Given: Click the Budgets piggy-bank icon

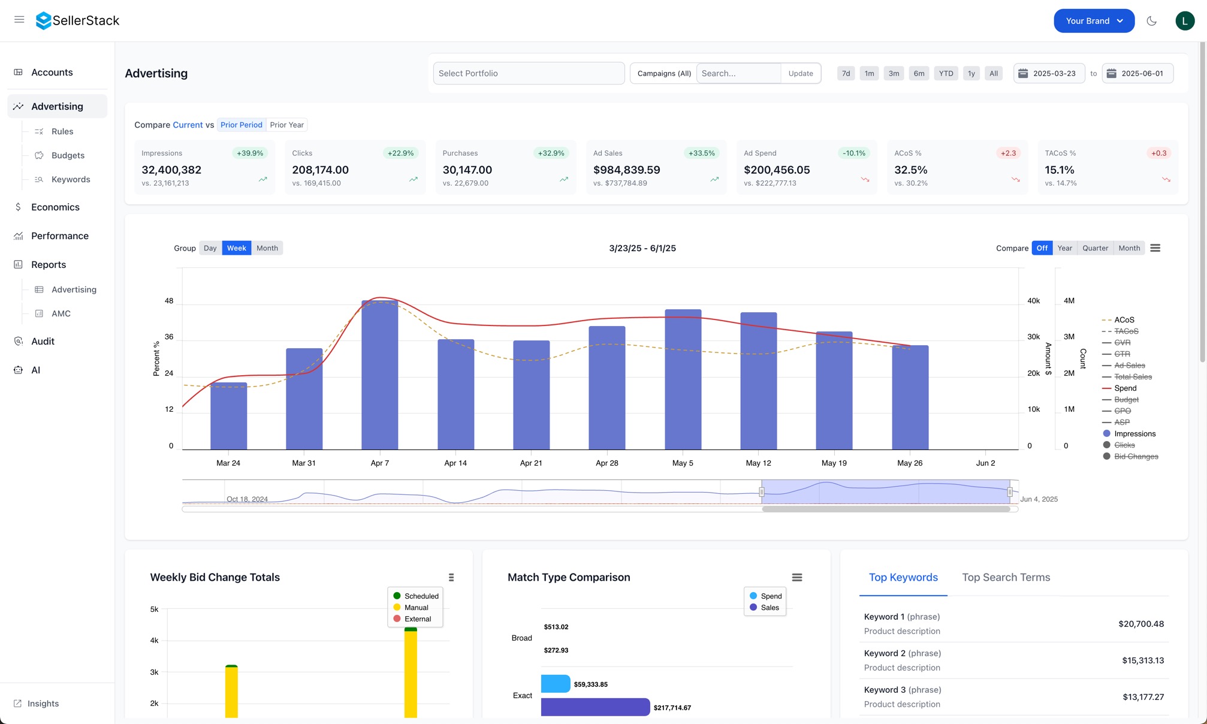Looking at the screenshot, I should click(x=39, y=155).
